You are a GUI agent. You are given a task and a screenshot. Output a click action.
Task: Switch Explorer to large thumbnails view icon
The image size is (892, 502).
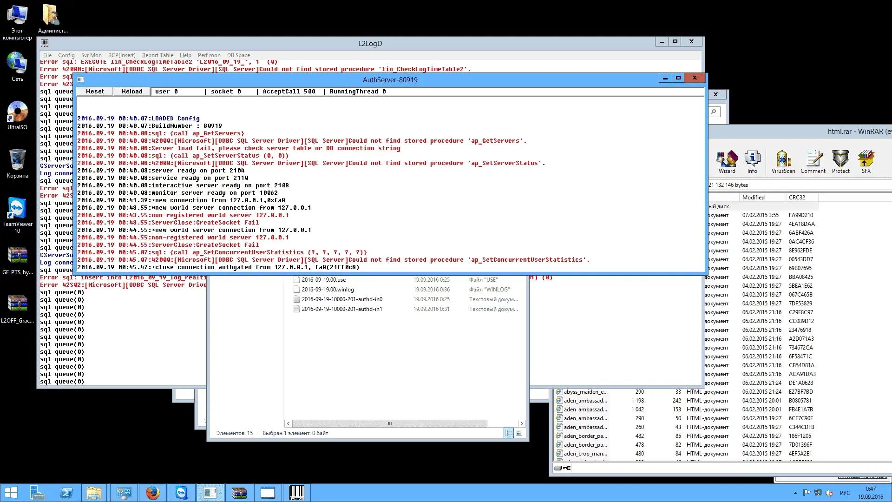[x=519, y=433]
